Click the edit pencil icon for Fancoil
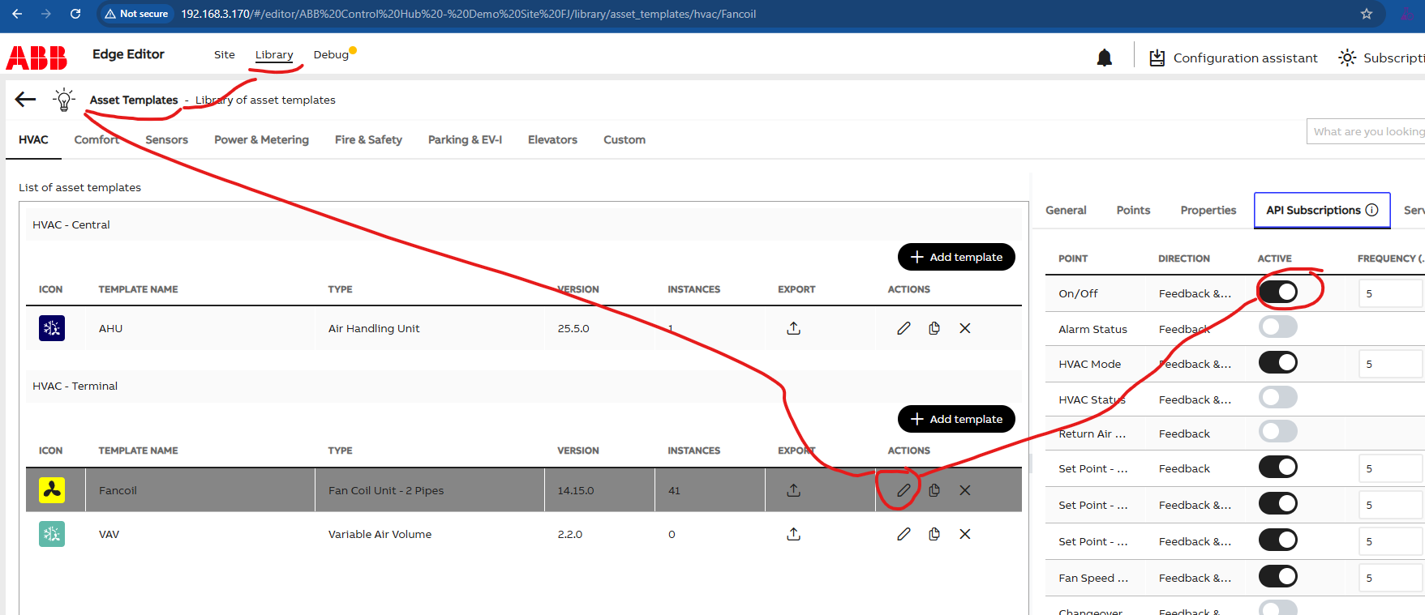This screenshot has width=1425, height=615. [904, 490]
